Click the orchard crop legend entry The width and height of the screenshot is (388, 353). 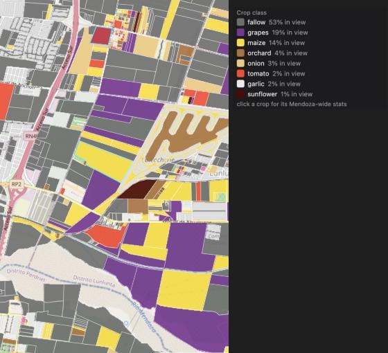pos(272,53)
